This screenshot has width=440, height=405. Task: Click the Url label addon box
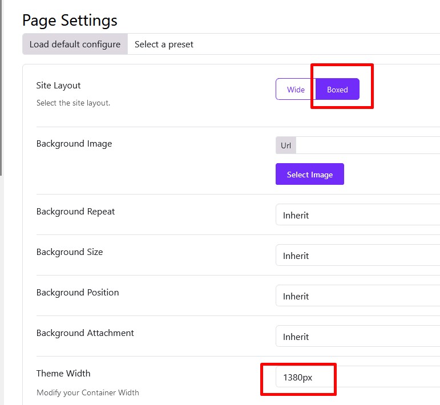[x=286, y=145]
